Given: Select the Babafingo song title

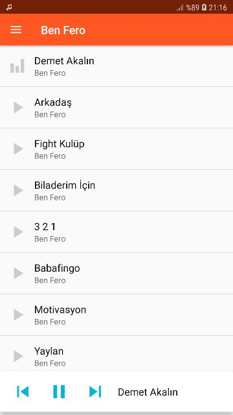Looking at the screenshot, I should [57, 268].
